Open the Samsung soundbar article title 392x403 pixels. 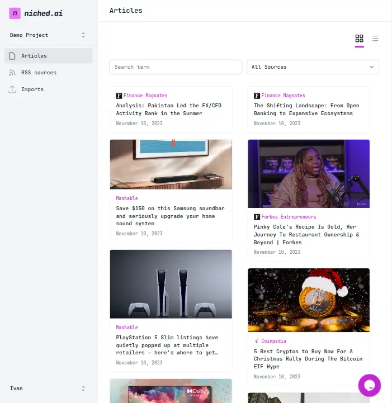click(x=170, y=216)
